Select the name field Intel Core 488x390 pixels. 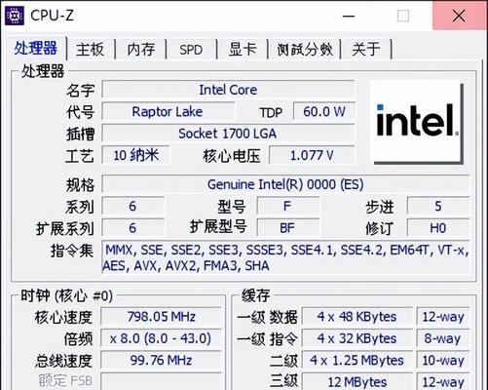(x=228, y=90)
